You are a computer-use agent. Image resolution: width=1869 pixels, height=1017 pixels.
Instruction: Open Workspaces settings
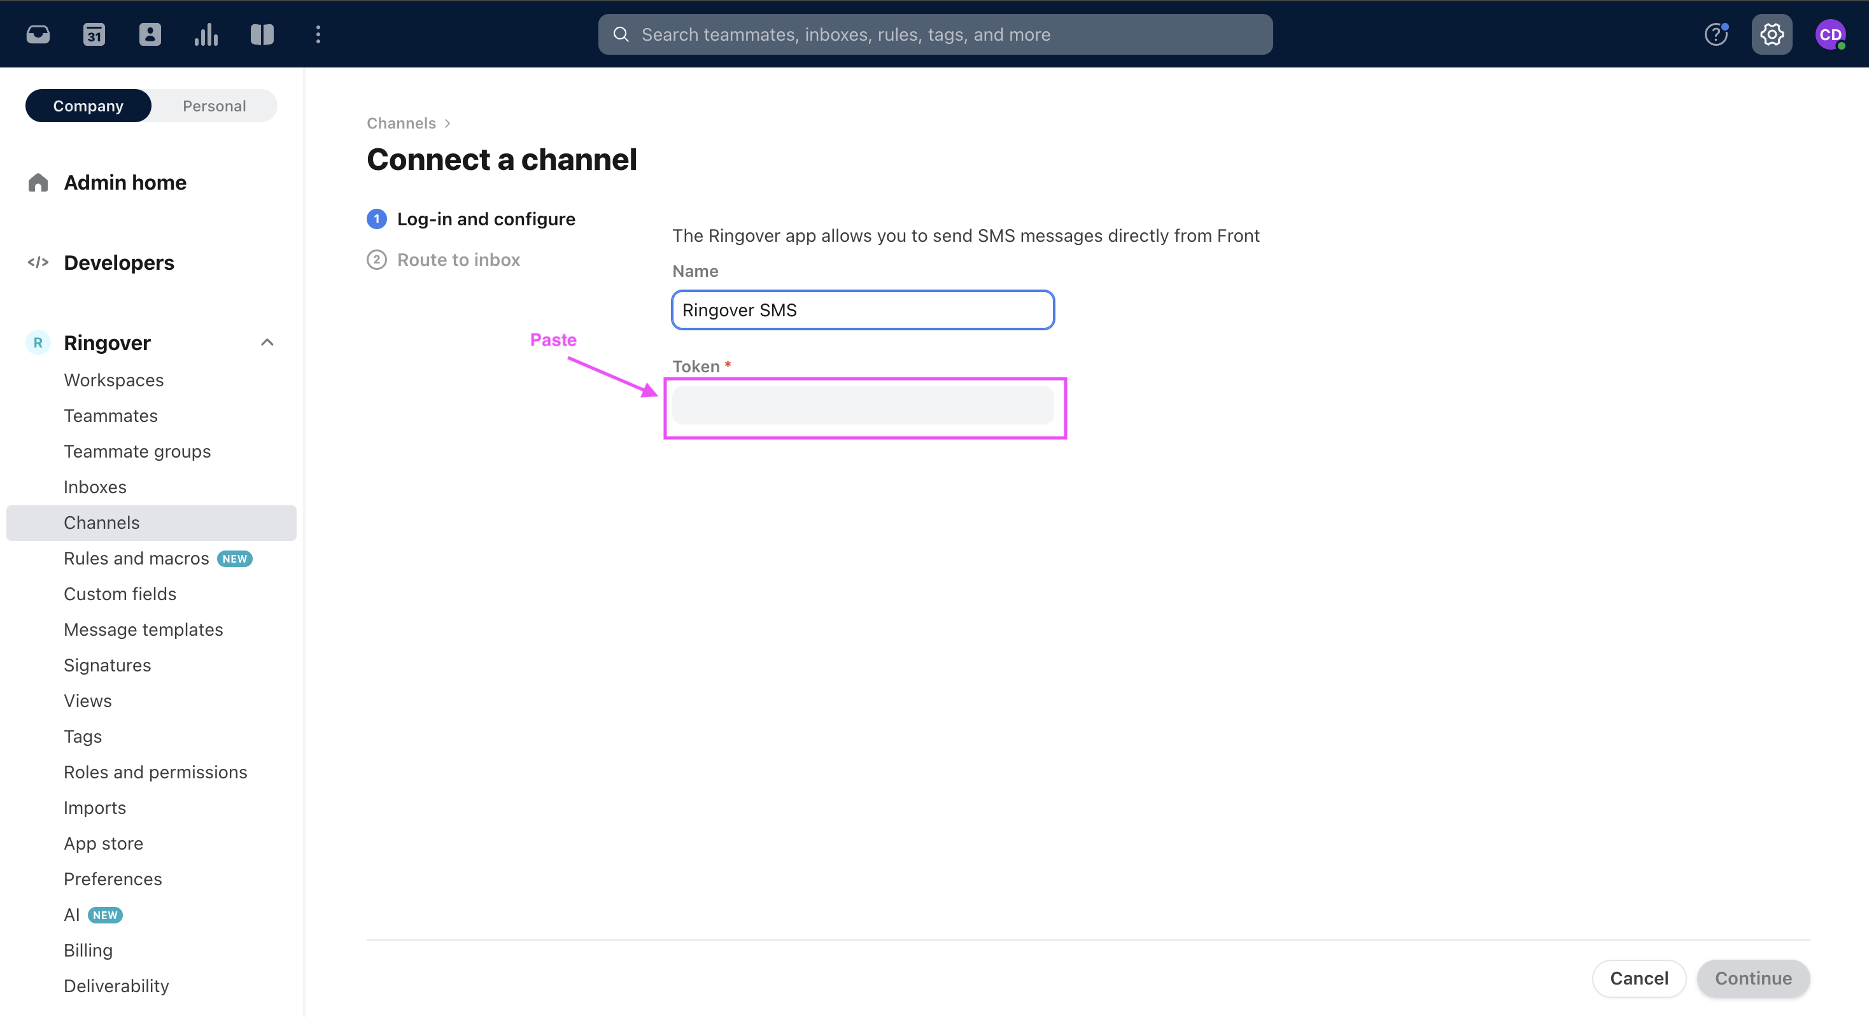click(x=113, y=380)
